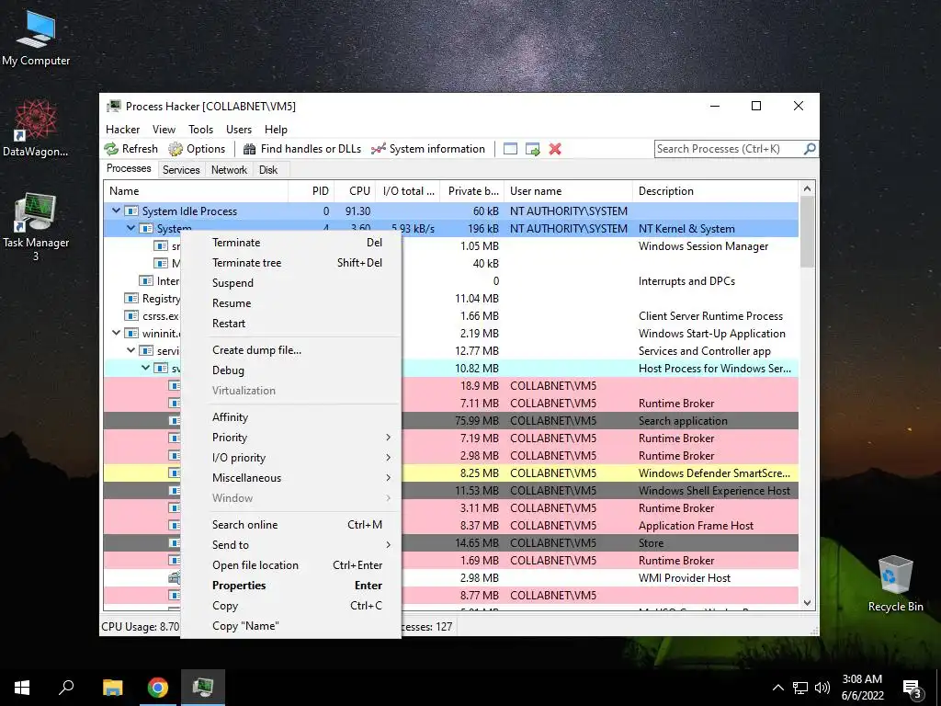
Task: Show hidden tray icons chevron
Action: click(x=777, y=688)
